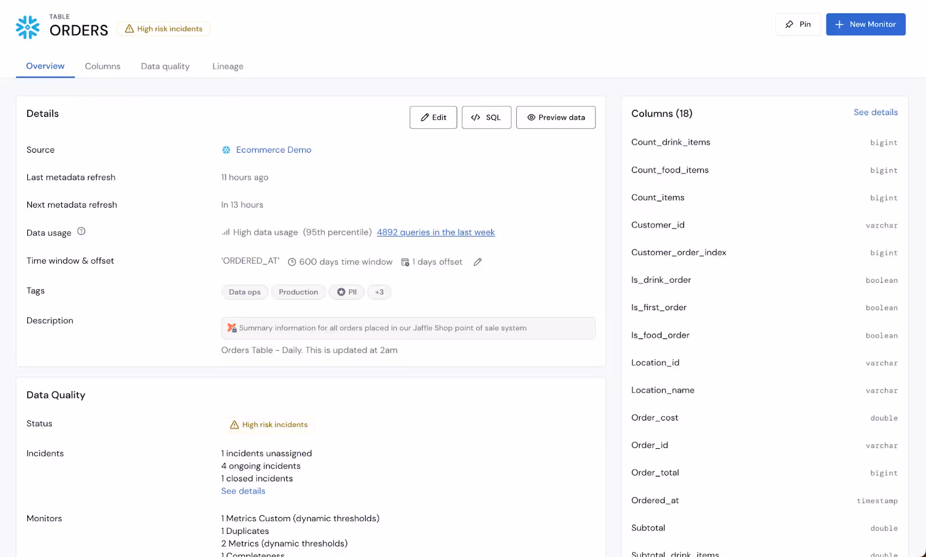Image resolution: width=926 pixels, height=557 pixels.
Task: Open See details link in Columns panel
Action: pyautogui.click(x=876, y=112)
